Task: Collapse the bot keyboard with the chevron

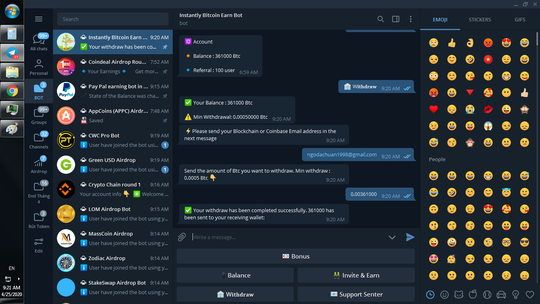Action: click(392, 237)
